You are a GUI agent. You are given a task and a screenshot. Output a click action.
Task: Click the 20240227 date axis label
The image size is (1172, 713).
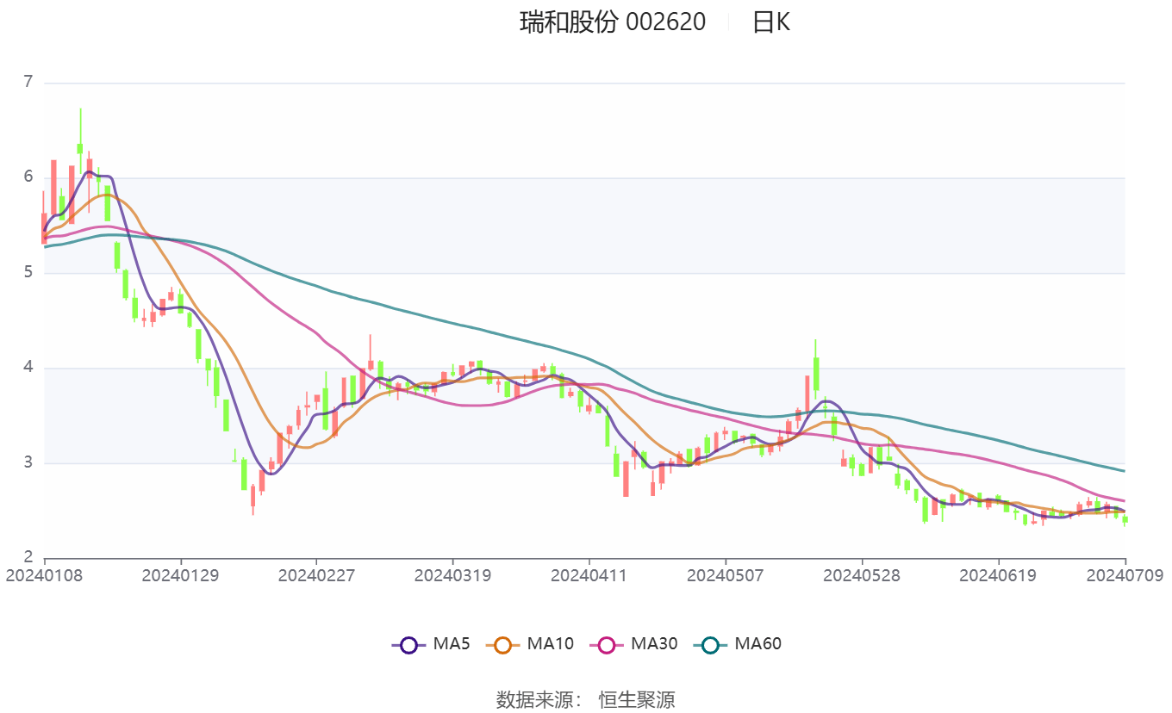[x=316, y=575]
